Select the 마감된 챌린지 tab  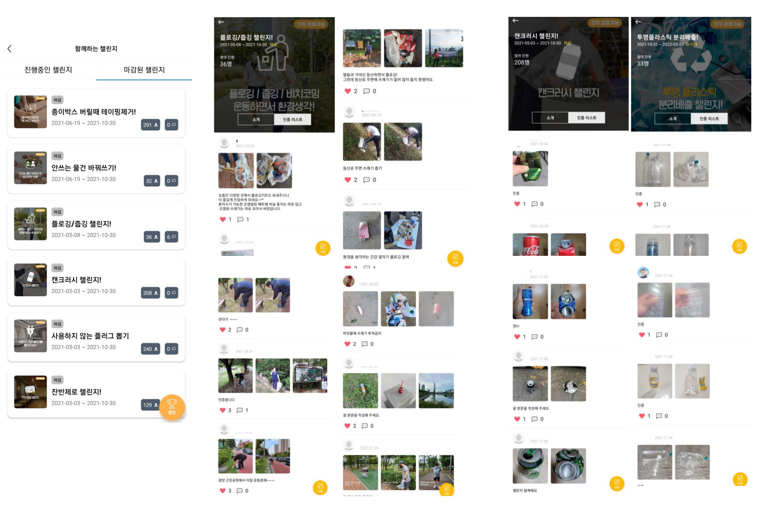[x=144, y=70]
